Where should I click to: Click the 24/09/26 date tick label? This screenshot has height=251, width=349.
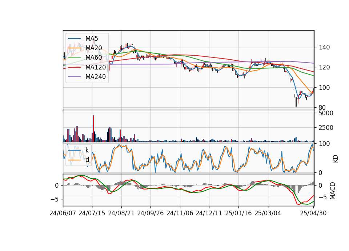pyautogui.click(x=150, y=213)
